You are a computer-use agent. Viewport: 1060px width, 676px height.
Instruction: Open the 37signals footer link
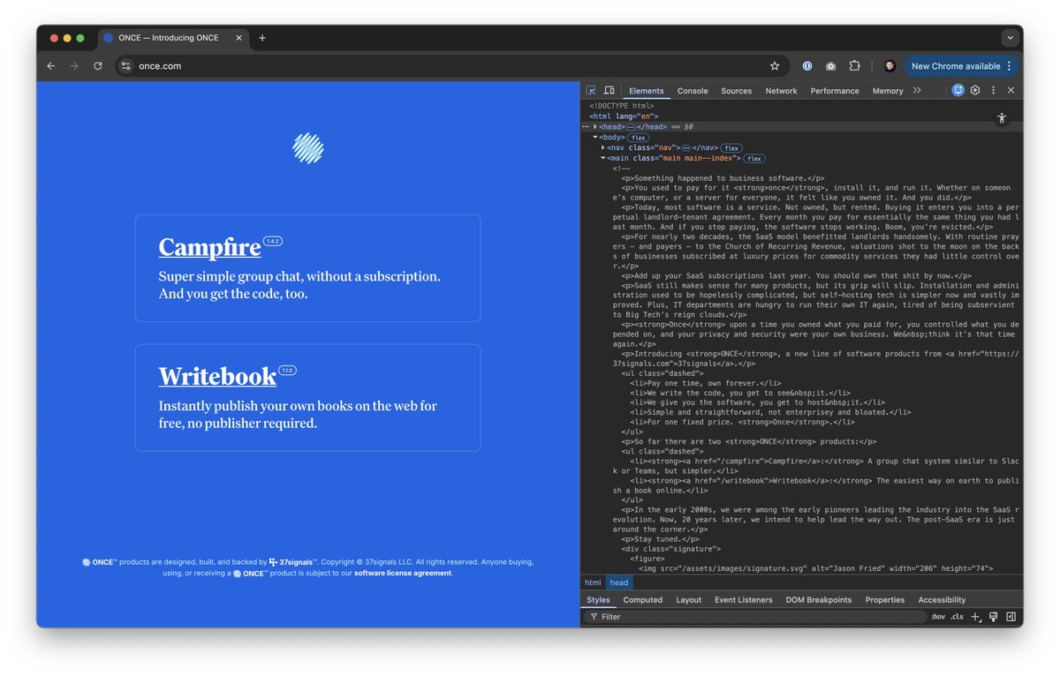click(292, 562)
